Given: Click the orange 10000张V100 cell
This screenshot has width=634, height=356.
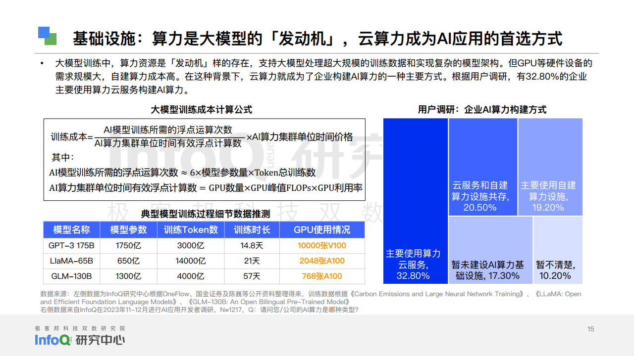Looking at the screenshot, I should coord(322,246).
